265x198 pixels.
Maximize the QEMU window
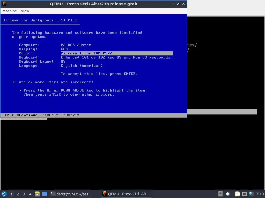pos(178,4)
